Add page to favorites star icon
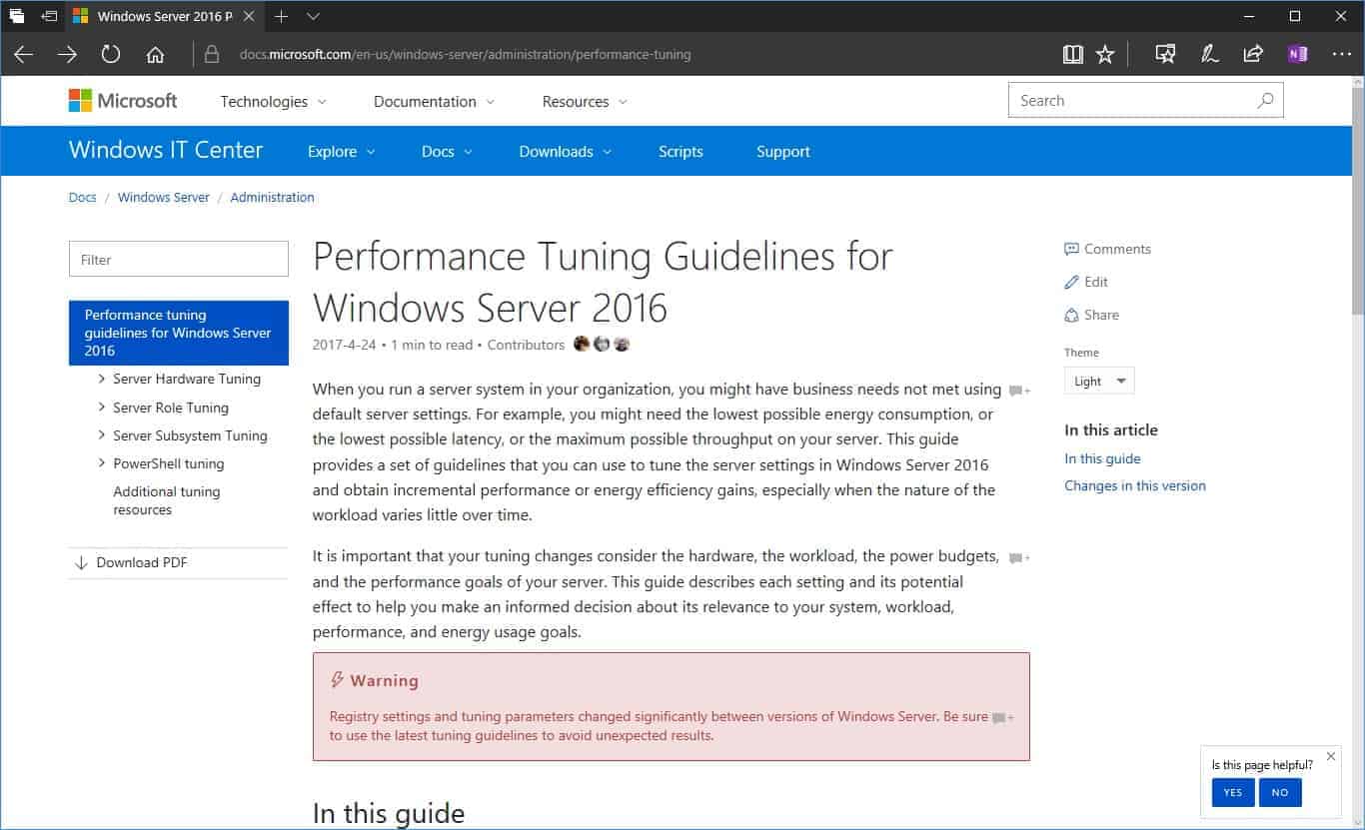The width and height of the screenshot is (1365, 830). (1105, 55)
